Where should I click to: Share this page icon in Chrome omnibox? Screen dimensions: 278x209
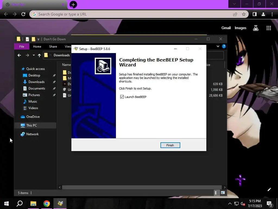point(235,14)
